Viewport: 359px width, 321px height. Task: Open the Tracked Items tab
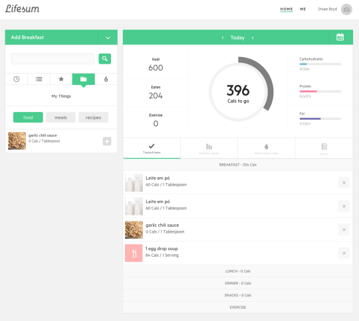152,149
